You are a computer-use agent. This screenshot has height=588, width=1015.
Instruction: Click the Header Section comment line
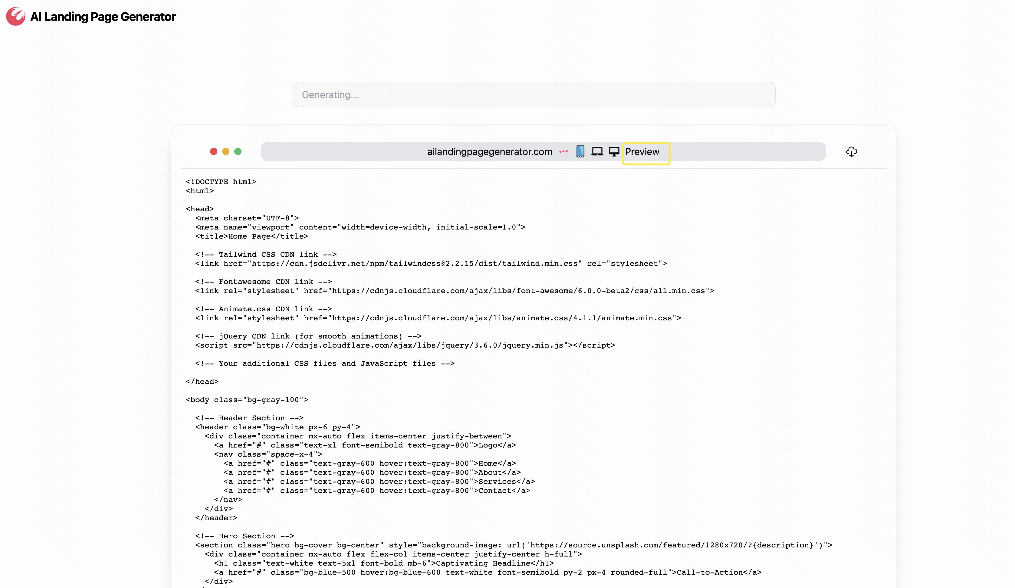point(249,418)
